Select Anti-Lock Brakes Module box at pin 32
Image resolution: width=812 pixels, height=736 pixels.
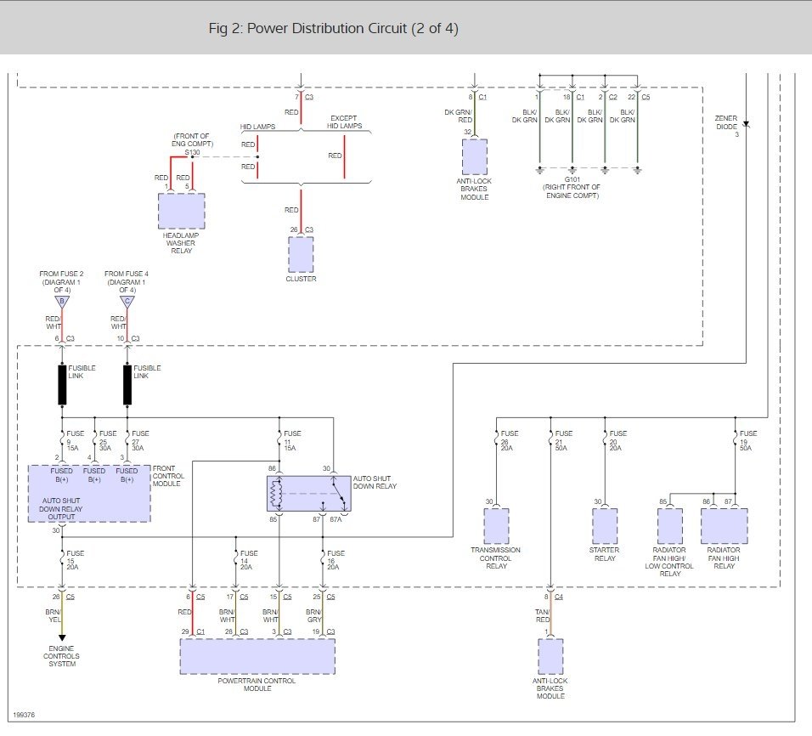point(475,156)
